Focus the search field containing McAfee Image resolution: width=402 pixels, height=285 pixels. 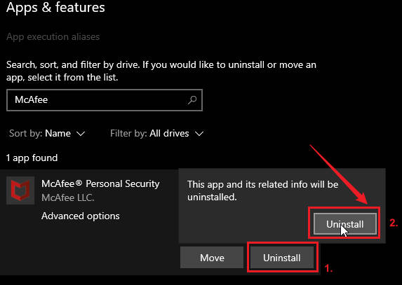point(105,100)
